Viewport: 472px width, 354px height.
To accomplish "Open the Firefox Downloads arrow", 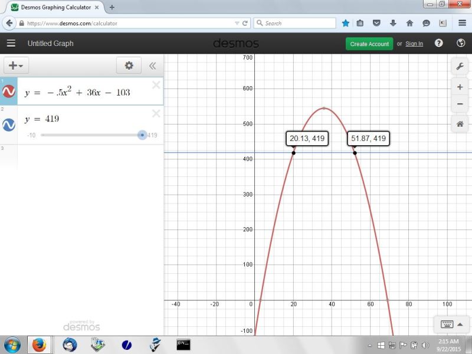I will (x=393, y=23).
